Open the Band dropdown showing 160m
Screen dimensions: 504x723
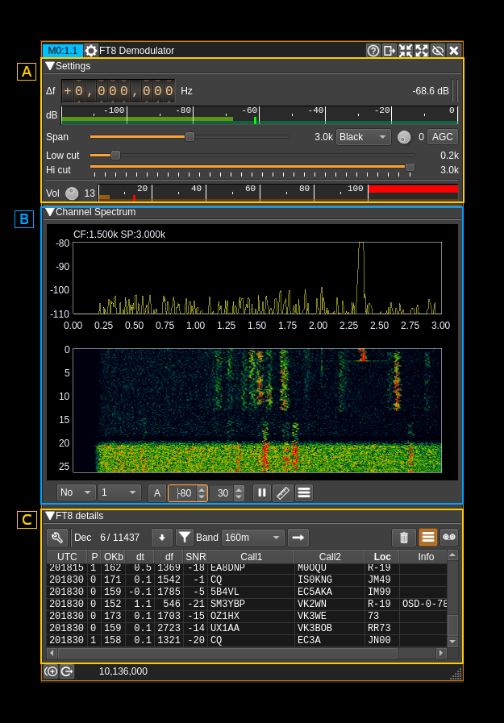point(252,537)
